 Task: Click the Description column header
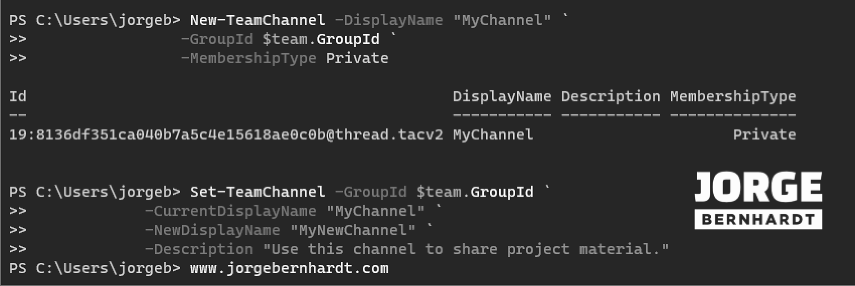click(610, 96)
